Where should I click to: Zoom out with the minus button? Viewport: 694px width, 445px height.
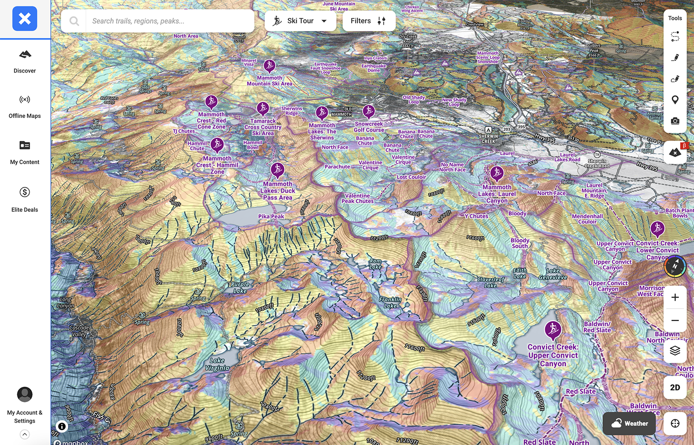(675, 321)
